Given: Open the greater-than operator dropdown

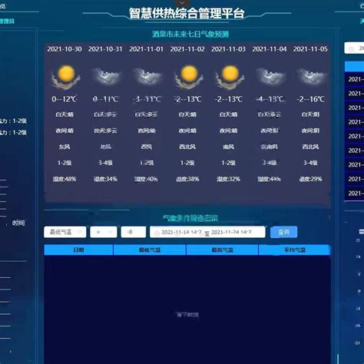Looking at the screenshot, I should 104,232.
